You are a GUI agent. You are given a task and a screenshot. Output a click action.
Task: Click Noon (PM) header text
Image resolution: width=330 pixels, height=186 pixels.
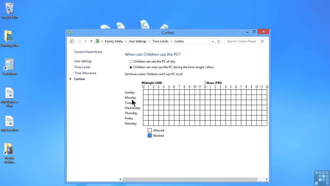pos(214,83)
